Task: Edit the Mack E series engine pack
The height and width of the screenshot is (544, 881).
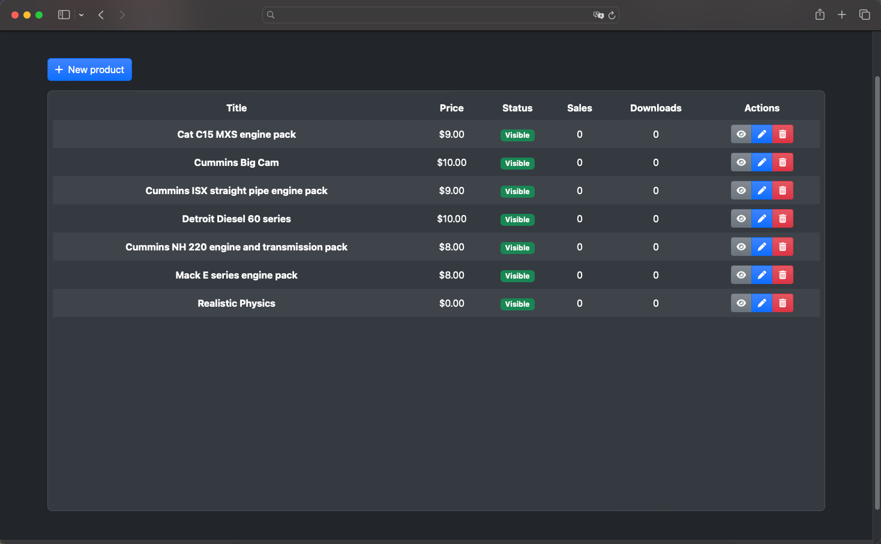Action: tap(762, 275)
